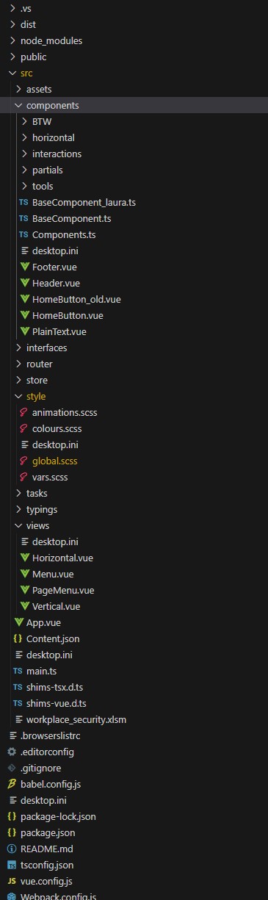The width and height of the screenshot is (268, 900).
Task: Click the git icon next to .gitignore
Action: (12, 768)
